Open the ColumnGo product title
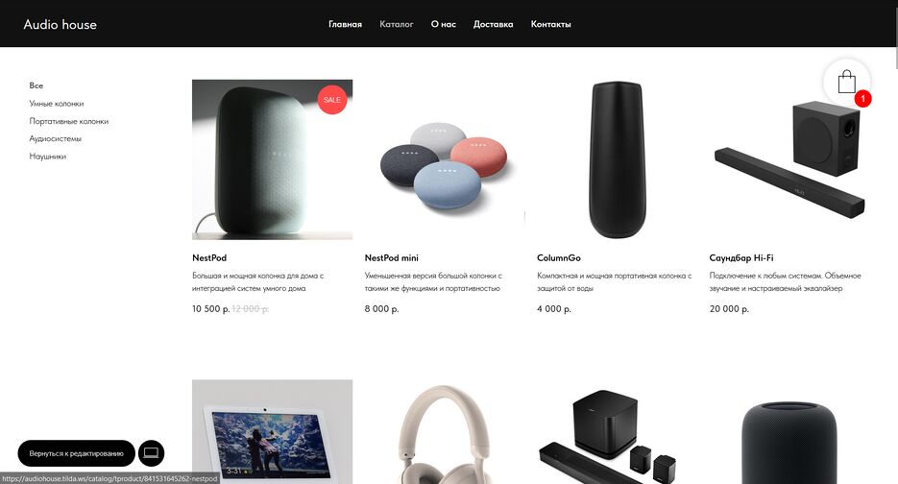 (x=559, y=257)
